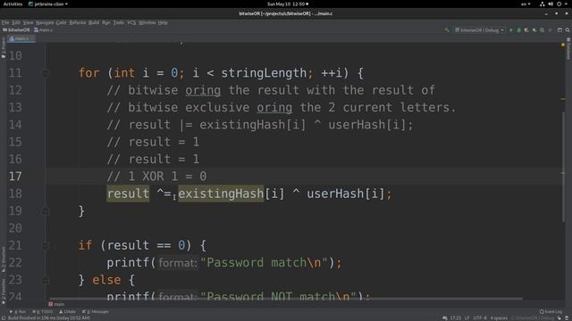Viewport: 572px width, 321px height.
Task: Click the word stringLength in the for loop
Action: 264,73
